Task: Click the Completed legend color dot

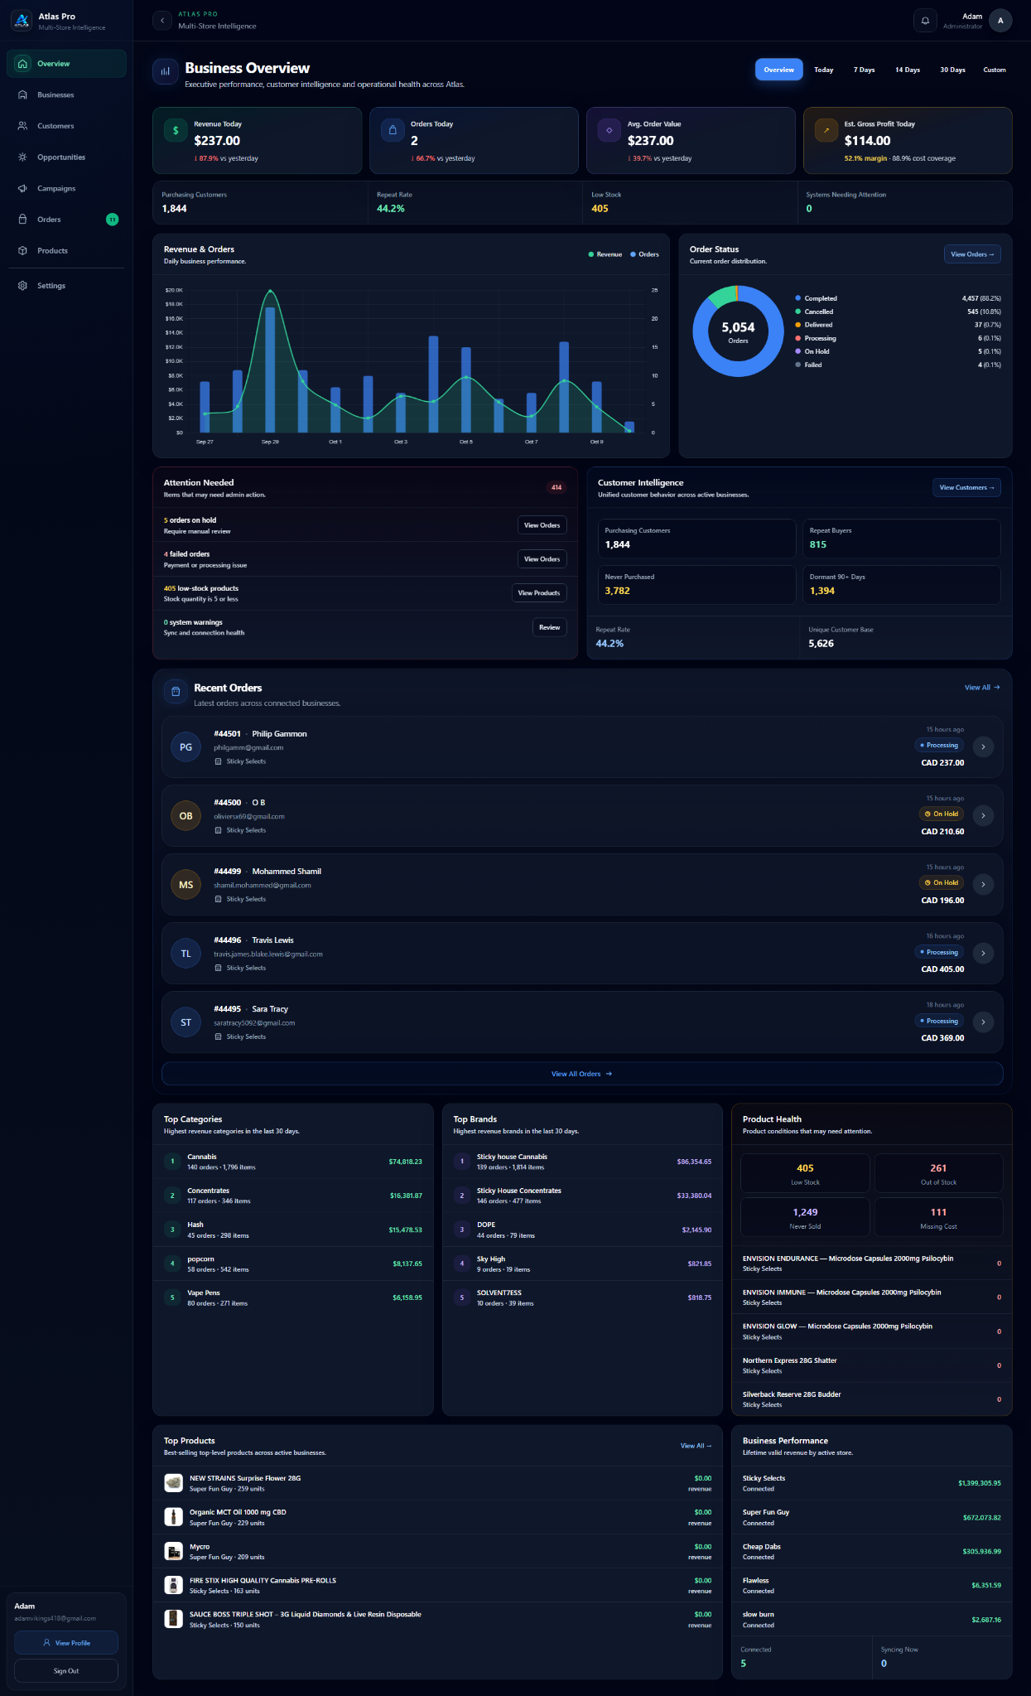Action: [797, 298]
